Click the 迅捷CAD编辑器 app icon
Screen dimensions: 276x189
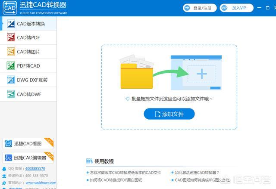point(9,158)
